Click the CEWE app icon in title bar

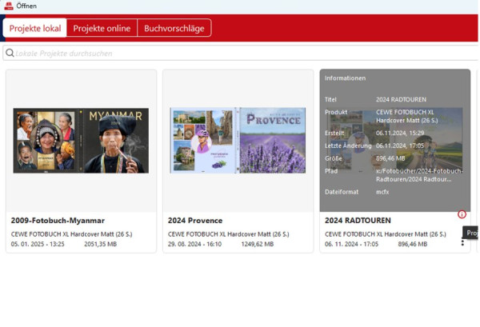coord(9,6)
